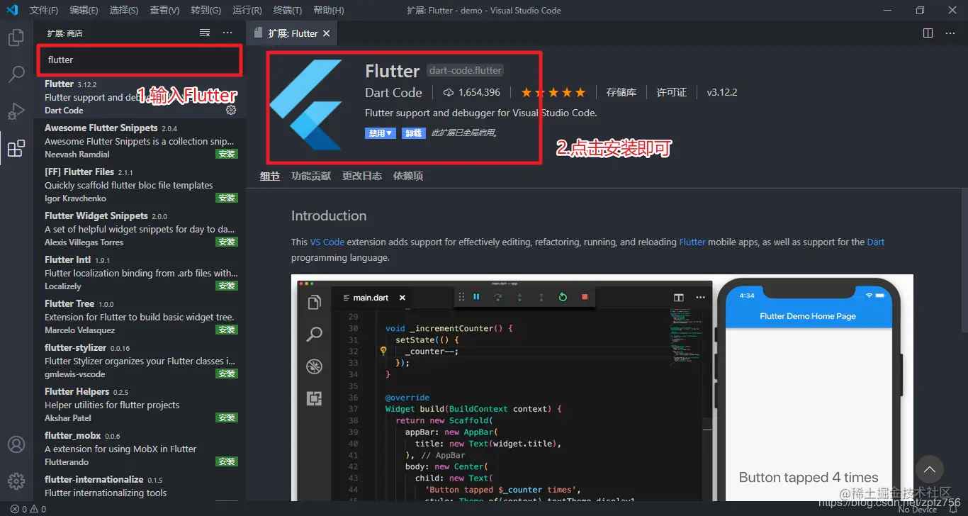This screenshot has height=516, width=968.
Task: Click the VS Code logo icon
Action: click(x=12, y=10)
